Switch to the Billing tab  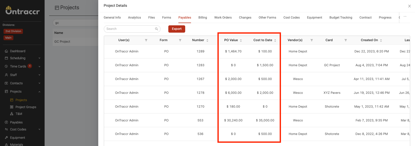pyautogui.click(x=203, y=18)
